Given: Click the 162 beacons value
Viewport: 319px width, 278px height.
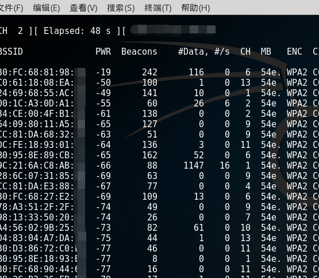Looking at the screenshot, I should tap(149, 155).
